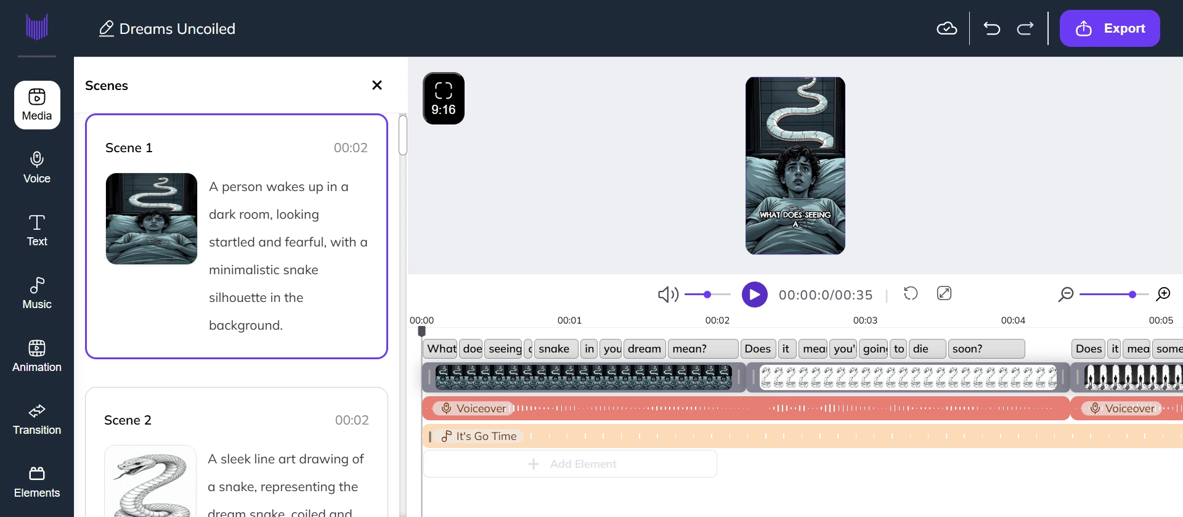Click the Export button
Viewport: 1183px width, 517px height.
tap(1110, 28)
